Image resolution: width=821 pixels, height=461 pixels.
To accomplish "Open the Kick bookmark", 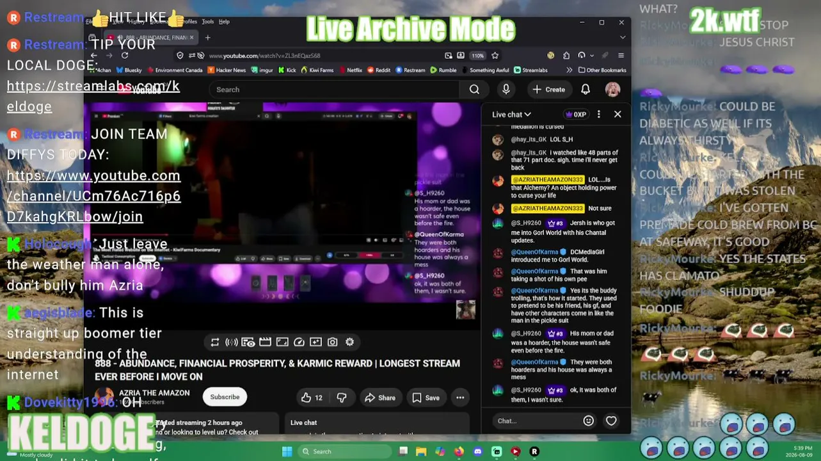I will (x=287, y=70).
